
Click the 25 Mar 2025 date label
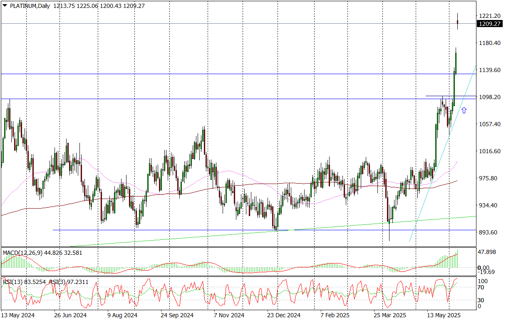[390, 315]
